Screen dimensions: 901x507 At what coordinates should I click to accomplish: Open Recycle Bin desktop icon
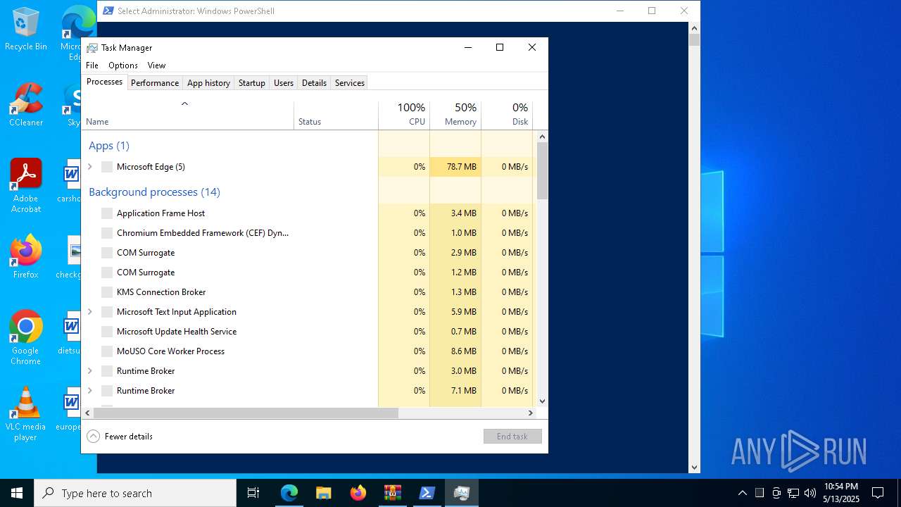26,29
